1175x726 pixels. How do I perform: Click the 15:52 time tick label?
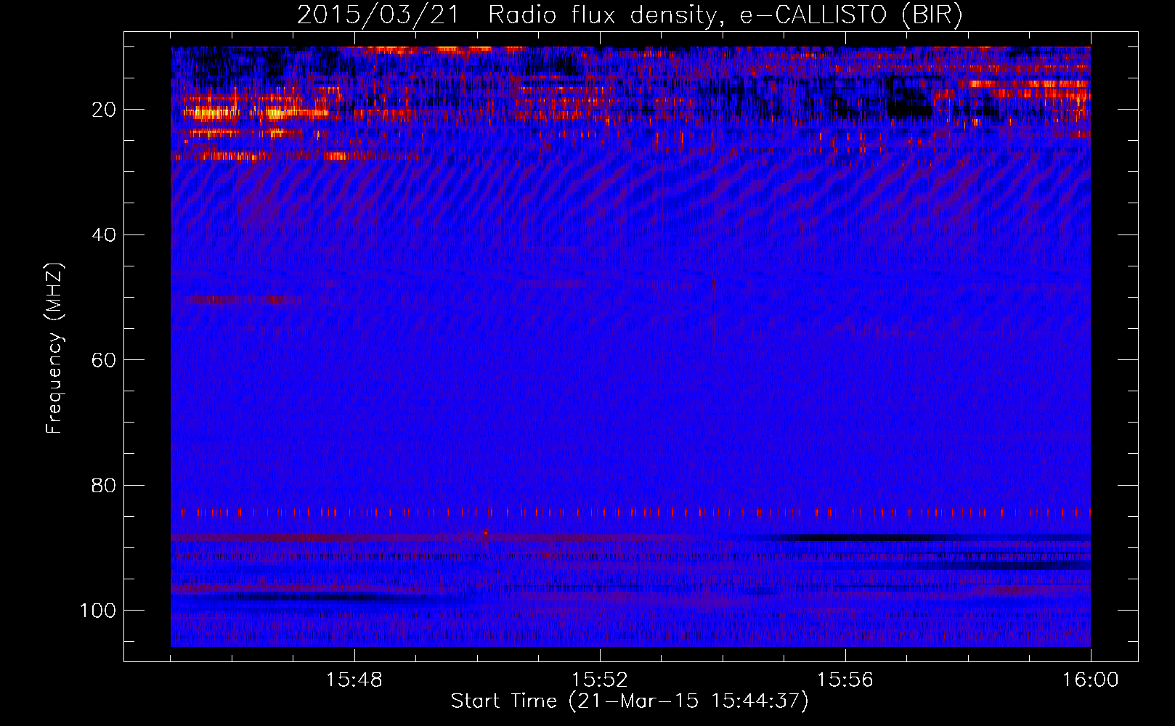click(x=599, y=680)
